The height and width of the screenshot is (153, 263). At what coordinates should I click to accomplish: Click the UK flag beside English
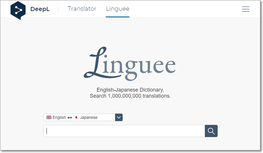(x=49, y=117)
